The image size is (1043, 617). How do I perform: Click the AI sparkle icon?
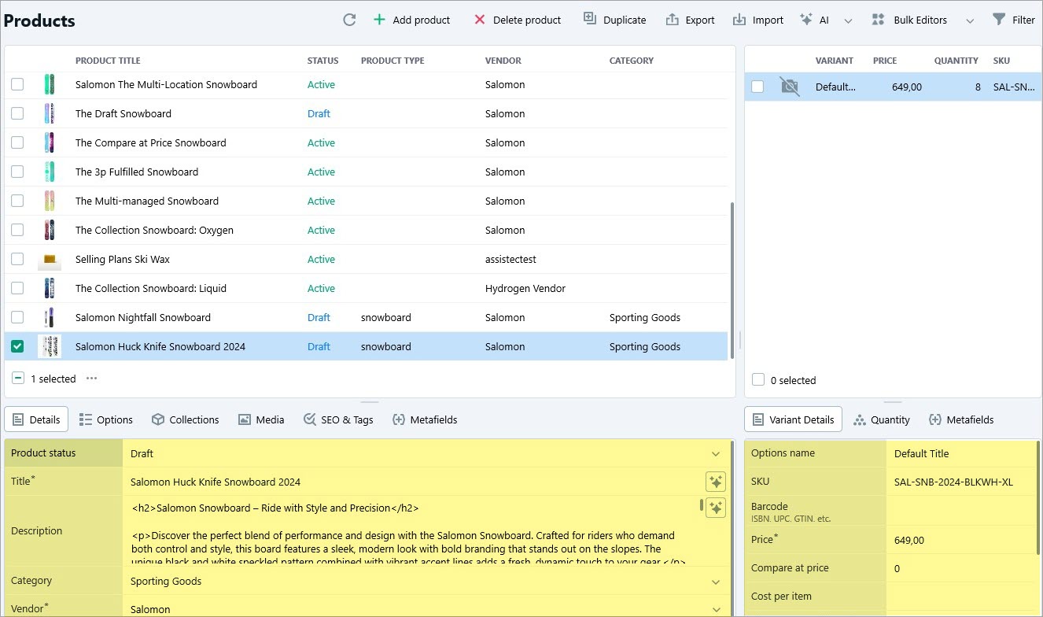click(x=806, y=20)
